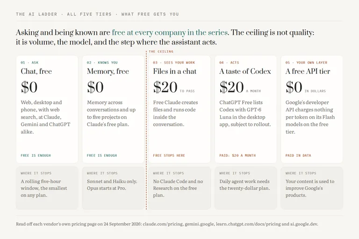
Task: Click the 'Daily agent work needs' limitation box
Action: 246,188
